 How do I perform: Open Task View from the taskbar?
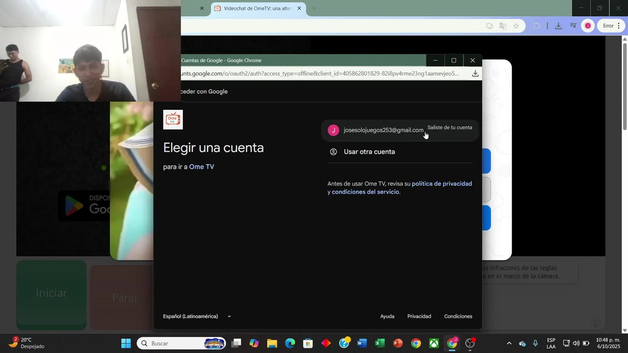[x=236, y=343]
